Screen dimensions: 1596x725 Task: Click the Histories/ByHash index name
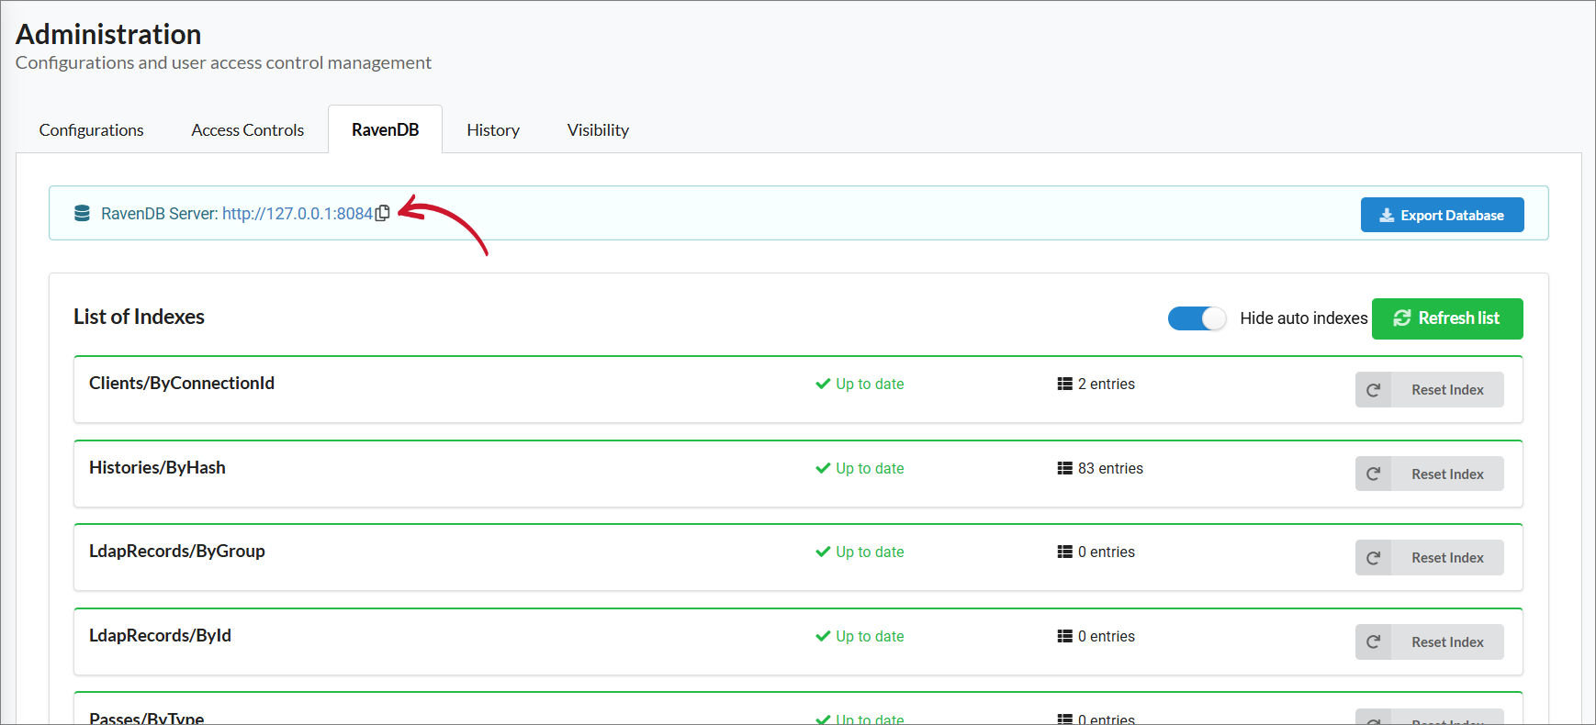(x=157, y=467)
